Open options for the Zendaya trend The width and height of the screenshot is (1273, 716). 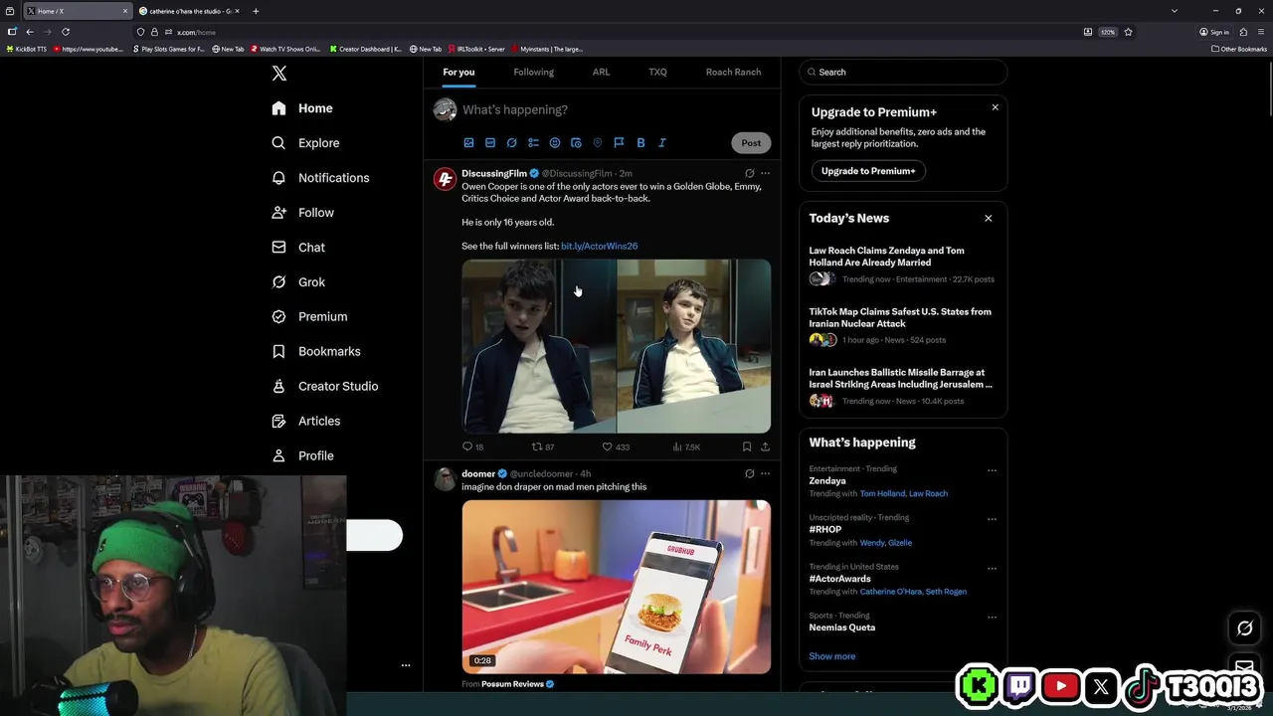click(x=992, y=470)
